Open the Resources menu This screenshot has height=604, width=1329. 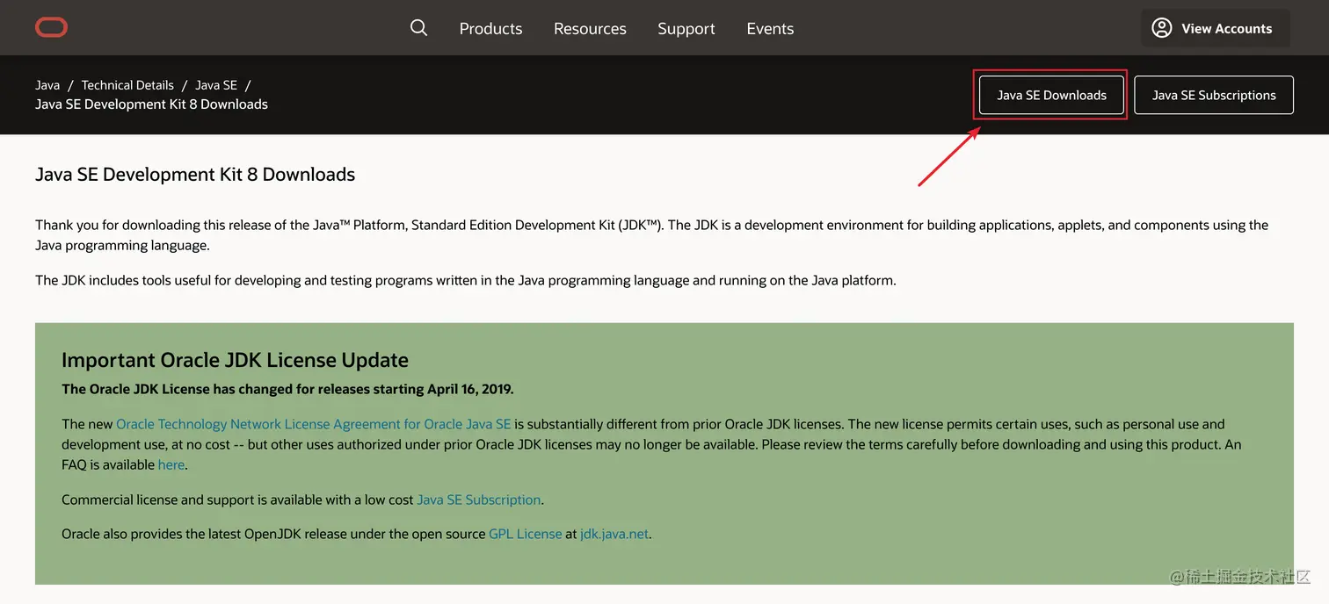(x=590, y=29)
